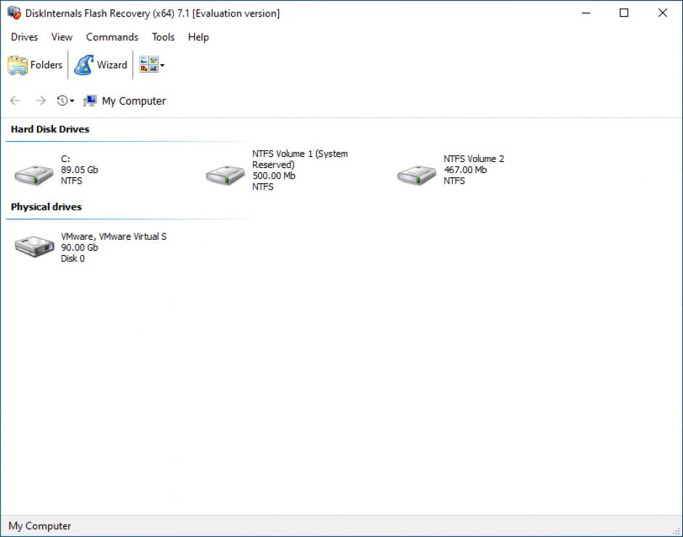683x537 pixels.
Task: Click the My Computer address bar text
Action: point(134,101)
